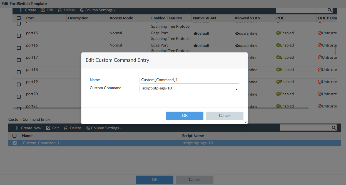Select the port15 name cell
346x185 pixels.
pyautogui.click(x=32, y=33)
